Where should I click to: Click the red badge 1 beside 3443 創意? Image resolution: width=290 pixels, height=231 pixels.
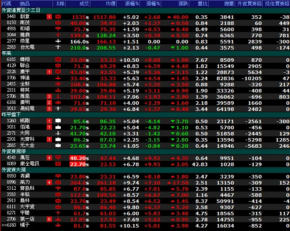coord(49,17)
